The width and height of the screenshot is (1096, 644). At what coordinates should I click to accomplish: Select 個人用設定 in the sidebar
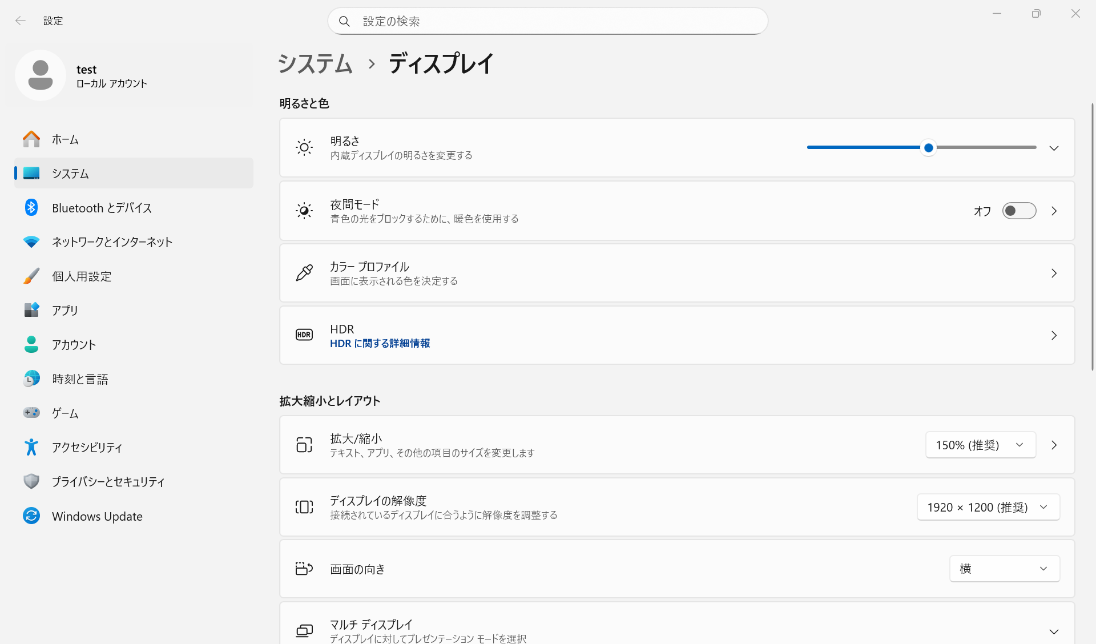click(82, 276)
